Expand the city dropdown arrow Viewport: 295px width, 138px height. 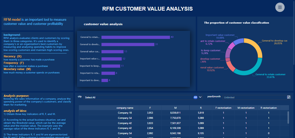click(x=200, y=97)
